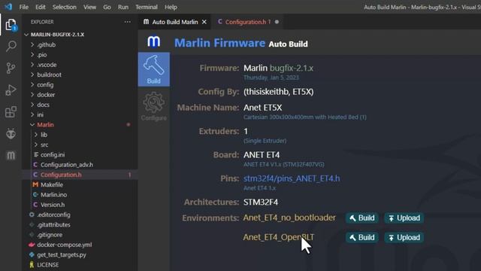
Task: Click the STM32F4 architecture value
Action: pyautogui.click(x=261, y=202)
